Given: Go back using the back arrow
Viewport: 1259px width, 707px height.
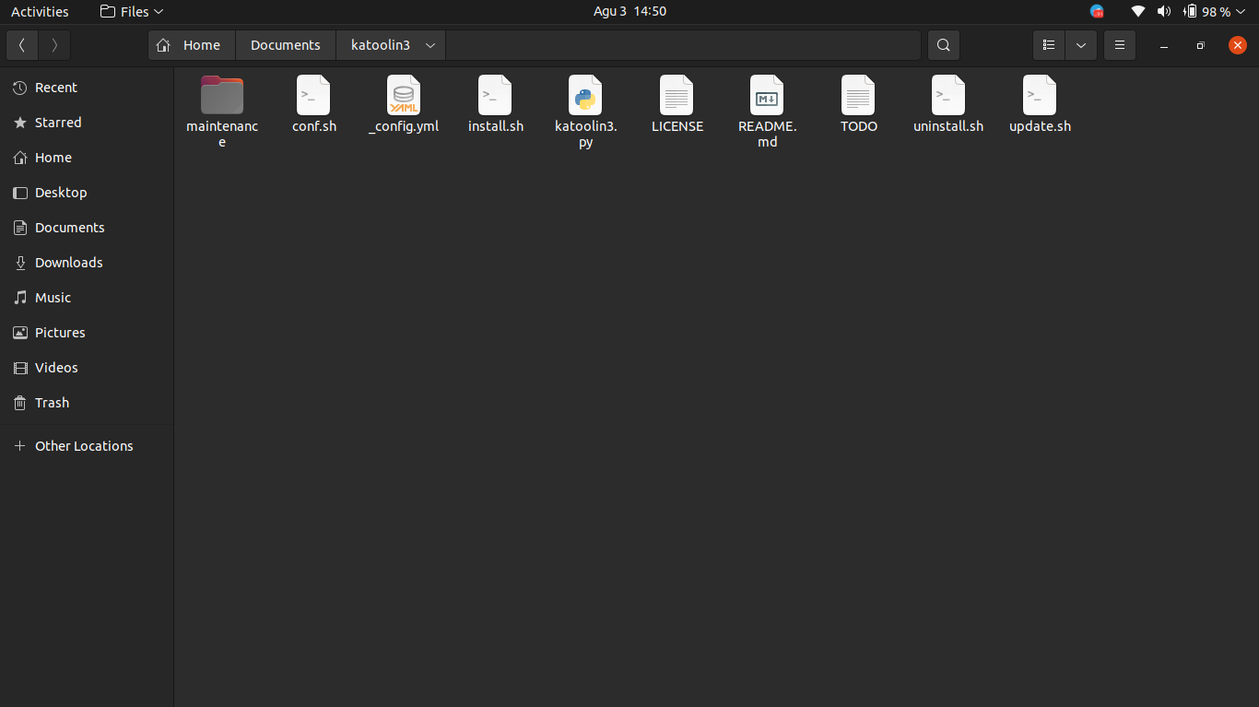Looking at the screenshot, I should pos(21,44).
